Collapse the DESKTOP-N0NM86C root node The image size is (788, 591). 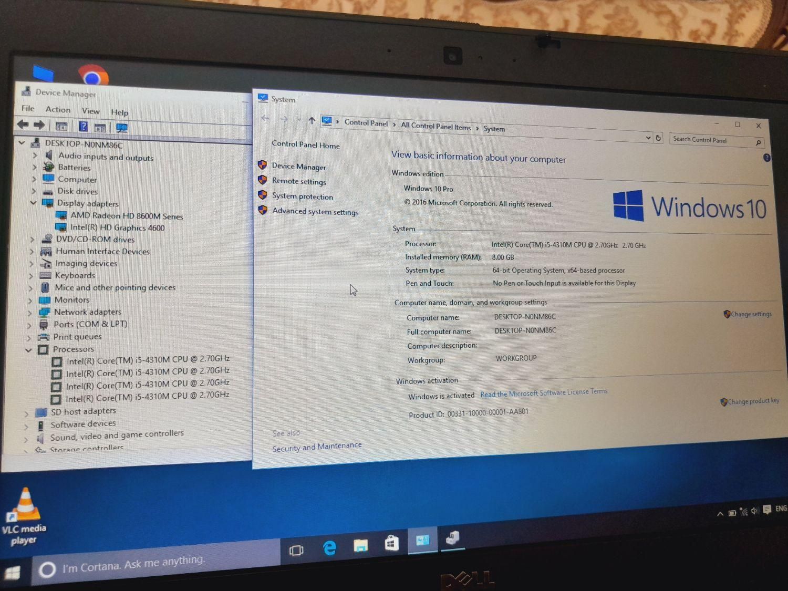tap(22, 142)
